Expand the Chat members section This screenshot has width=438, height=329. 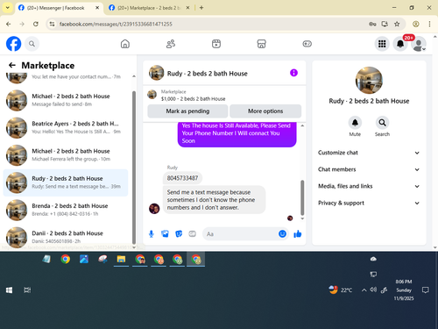coord(369,169)
